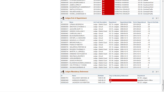
Task: Click red -24 days cell for Zarnoch
Action: [123, 80]
